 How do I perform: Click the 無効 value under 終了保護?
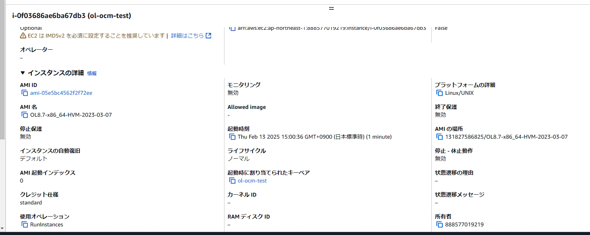click(x=440, y=115)
